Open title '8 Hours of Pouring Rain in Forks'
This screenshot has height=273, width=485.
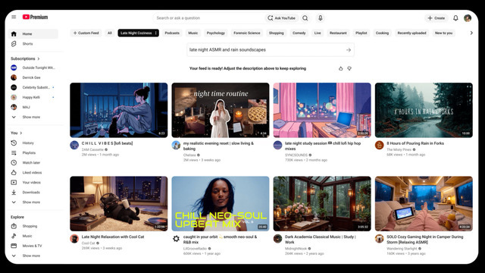click(x=415, y=143)
